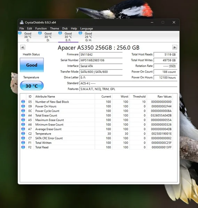Click the Interface field Serial ATA

pyautogui.click(x=101, y=66)
